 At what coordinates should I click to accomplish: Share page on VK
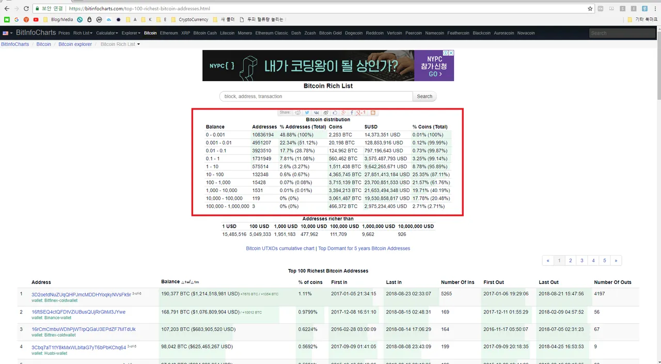tap(317, 112)
